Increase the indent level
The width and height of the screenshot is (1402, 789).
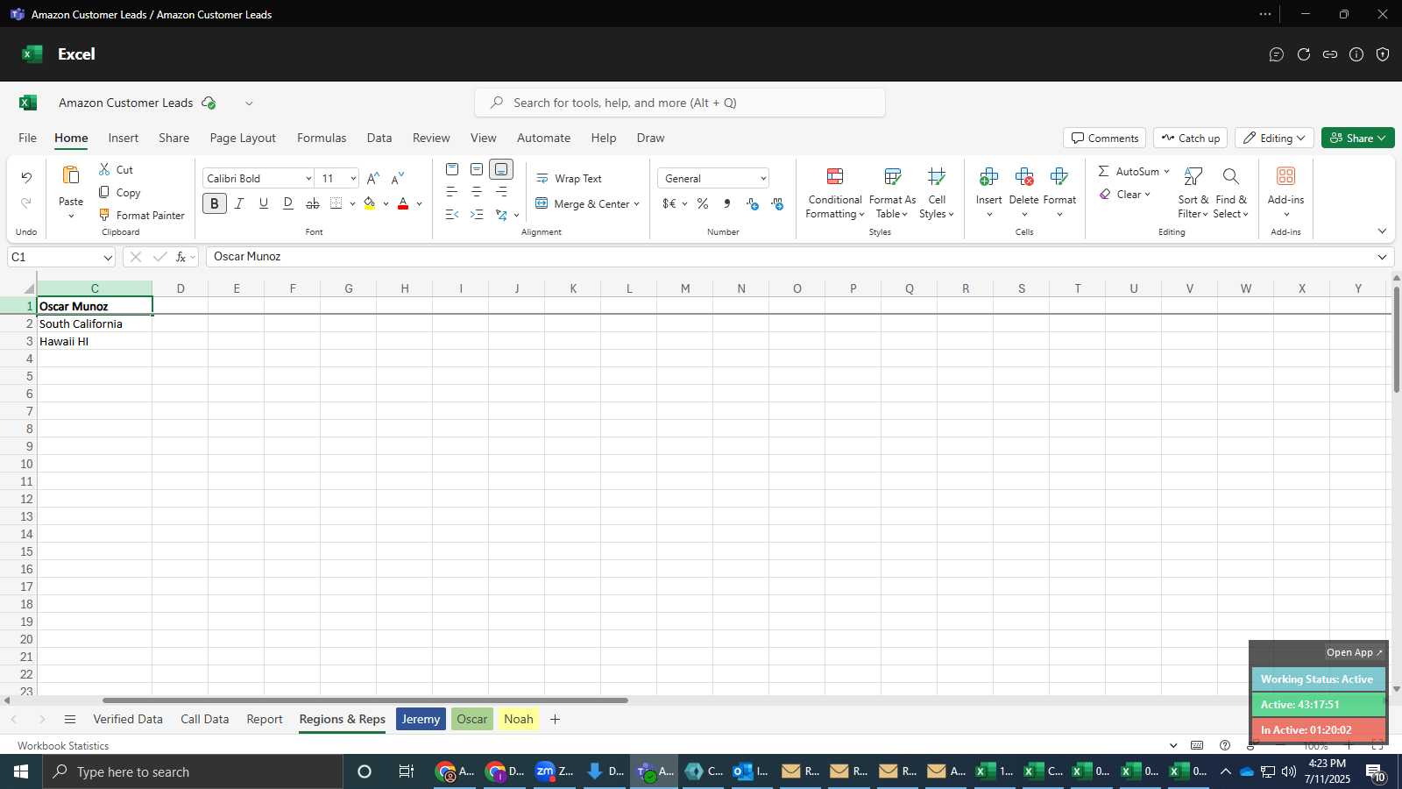pos(477,215)
